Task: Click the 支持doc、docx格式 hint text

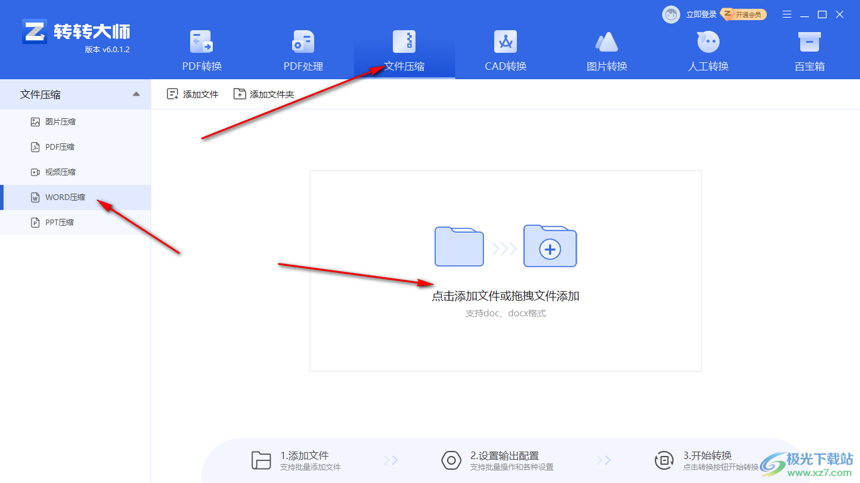Action: (506, 313)
